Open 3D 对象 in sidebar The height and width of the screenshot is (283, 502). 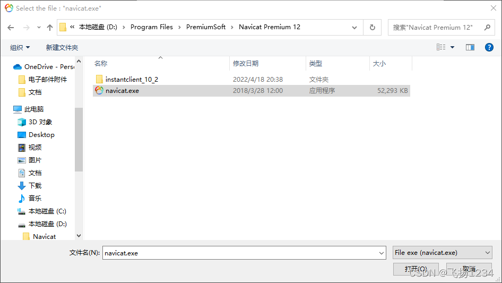34,122
